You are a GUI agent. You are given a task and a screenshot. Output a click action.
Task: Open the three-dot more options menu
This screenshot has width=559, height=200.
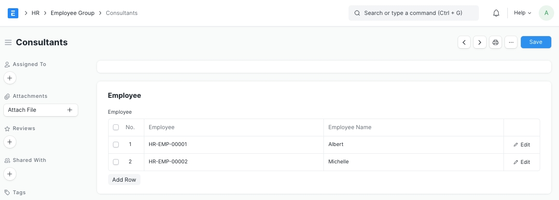coord(511,42)
